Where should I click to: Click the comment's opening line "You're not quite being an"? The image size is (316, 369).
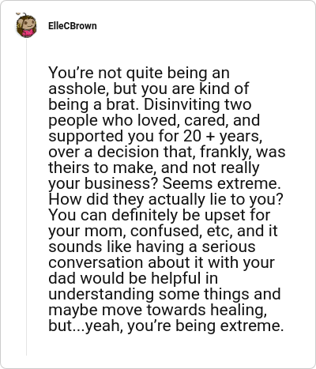tap(139, 73)
